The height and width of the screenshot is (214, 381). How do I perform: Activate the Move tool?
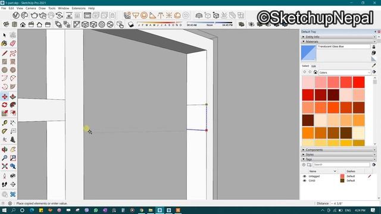pyautogui.click(x=5, y=96)
